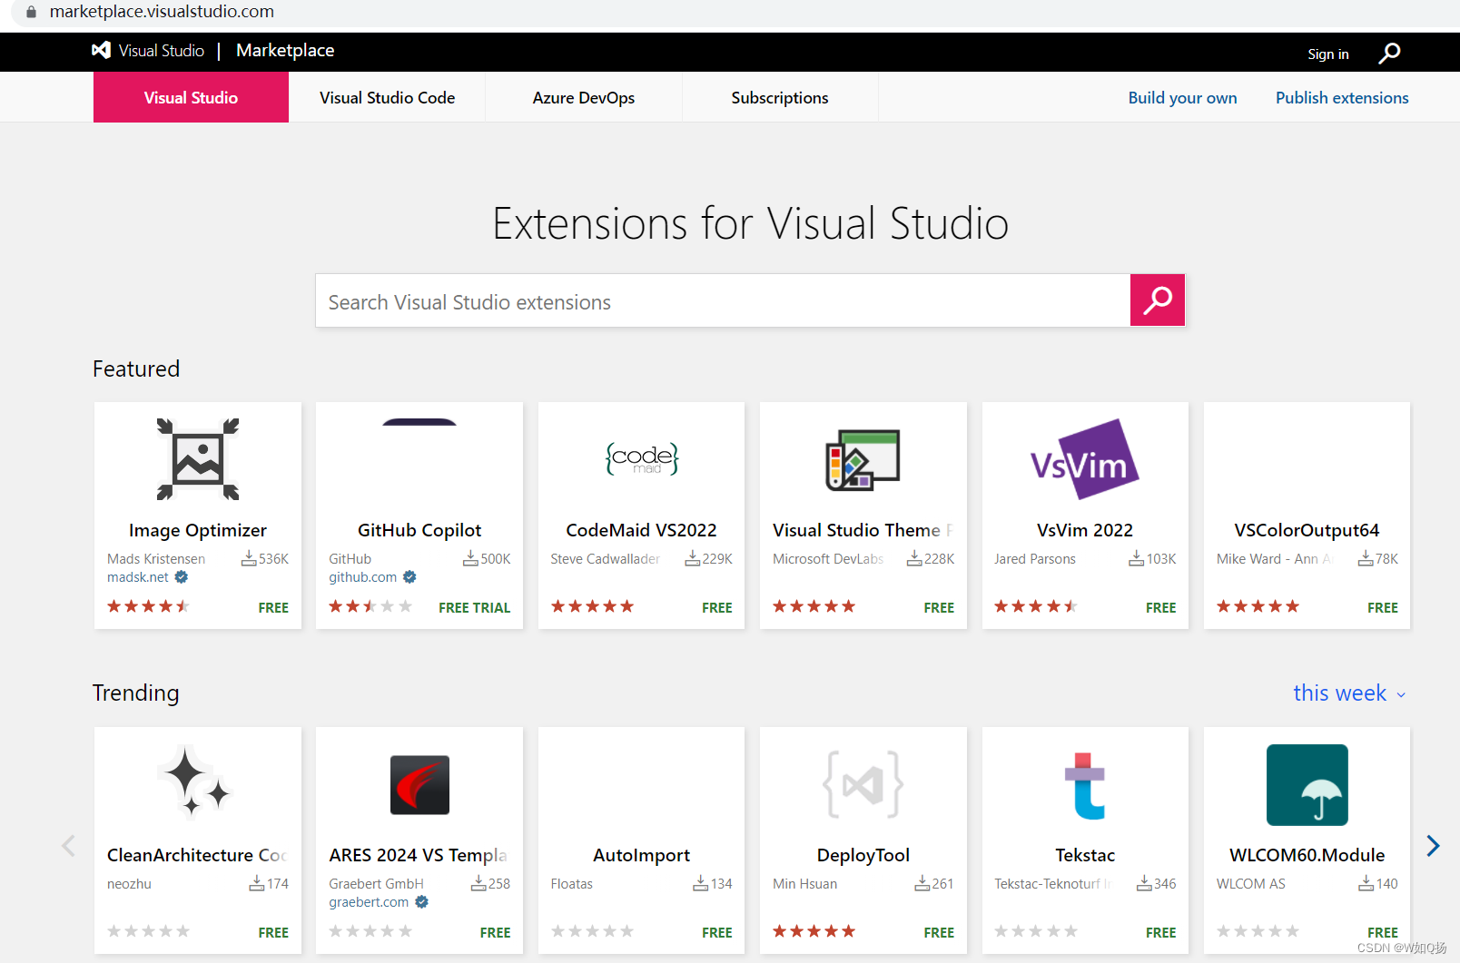Open the WLCOM60.Module umbrella icon

click(x=1307, y=785)
